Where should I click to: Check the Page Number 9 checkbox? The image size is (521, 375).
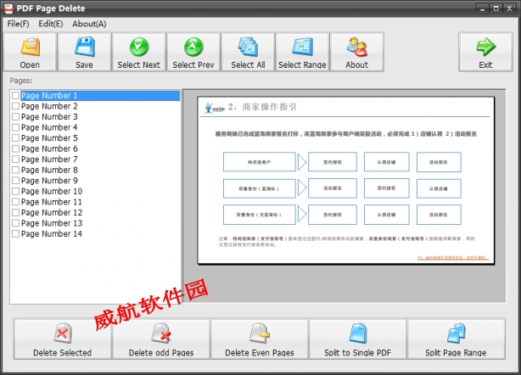pos(15,181)
